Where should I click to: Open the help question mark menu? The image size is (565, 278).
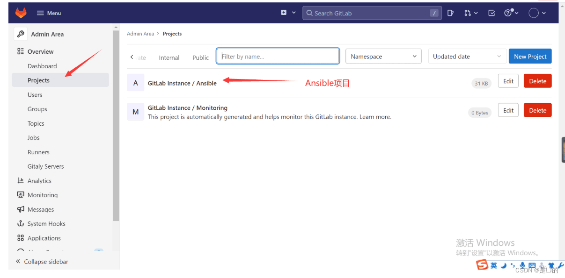[511, 13]
